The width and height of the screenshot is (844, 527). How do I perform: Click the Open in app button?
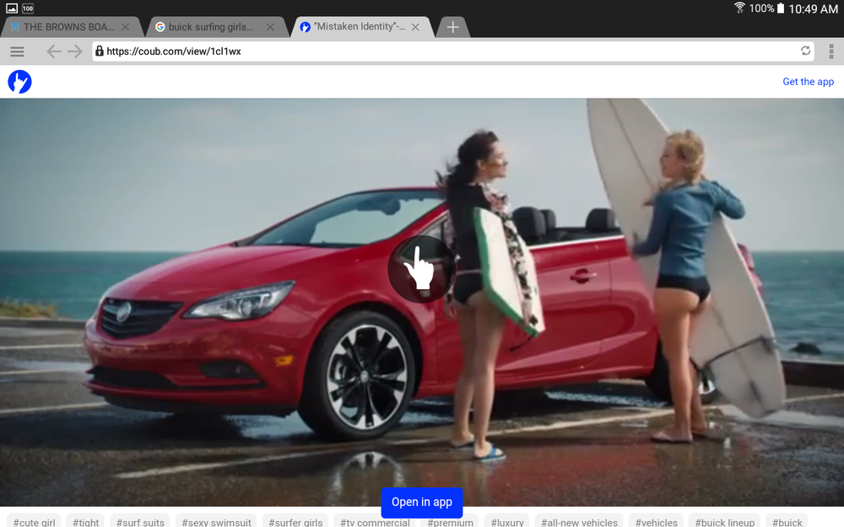click(x=422, y=503)
